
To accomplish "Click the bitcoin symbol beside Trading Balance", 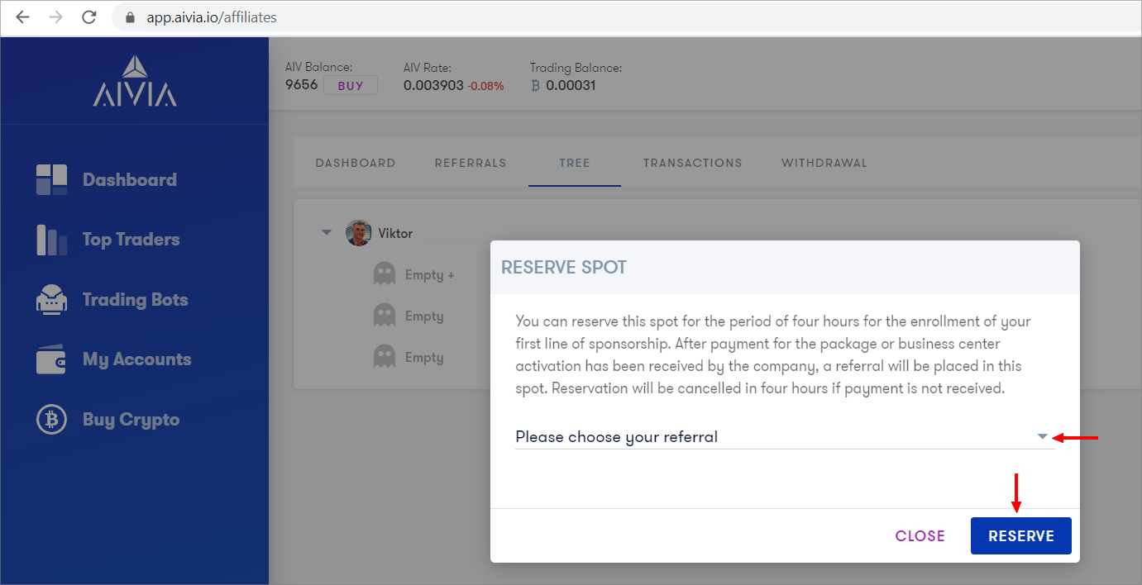I will coord(535,85).
